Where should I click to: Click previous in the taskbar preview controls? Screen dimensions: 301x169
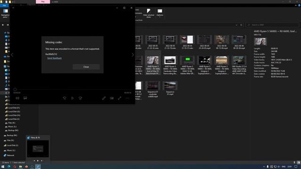(34, 161)
